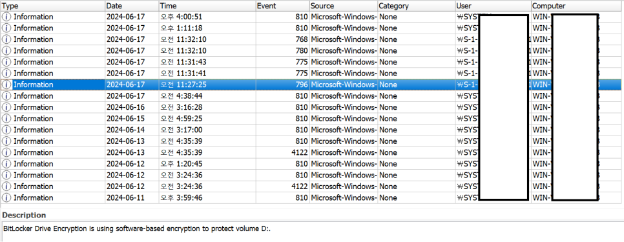Select the info icon on the 2024-06-15 row
Viewport: 624px width, 242px height.
6,118
